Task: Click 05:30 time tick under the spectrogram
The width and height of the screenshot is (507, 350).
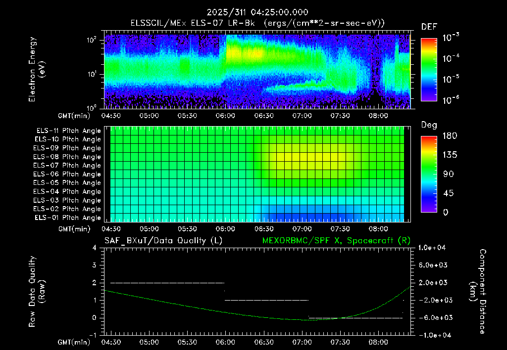Action: pyautogui.click(x=187, y=116)
